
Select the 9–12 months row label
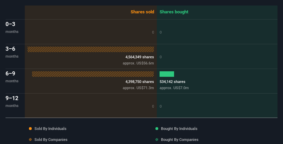[x=12, y=101]
